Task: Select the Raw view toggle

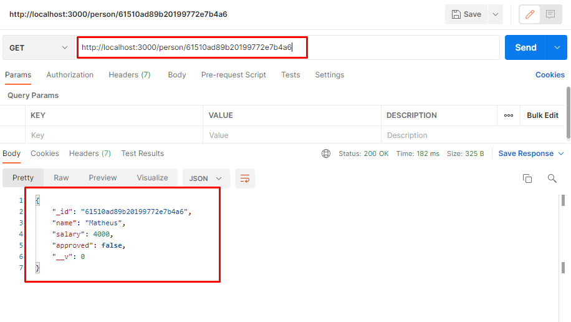Action: 61,178
